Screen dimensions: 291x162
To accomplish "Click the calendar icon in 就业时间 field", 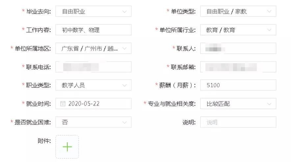I will tap(63, 104).
